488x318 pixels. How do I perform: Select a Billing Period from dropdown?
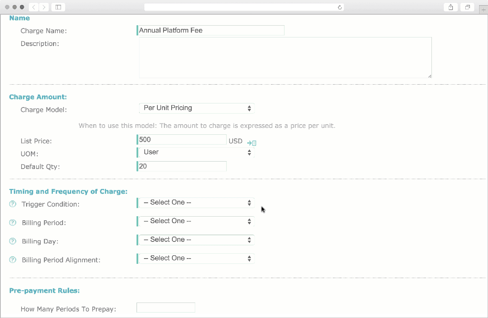[197, 221]
